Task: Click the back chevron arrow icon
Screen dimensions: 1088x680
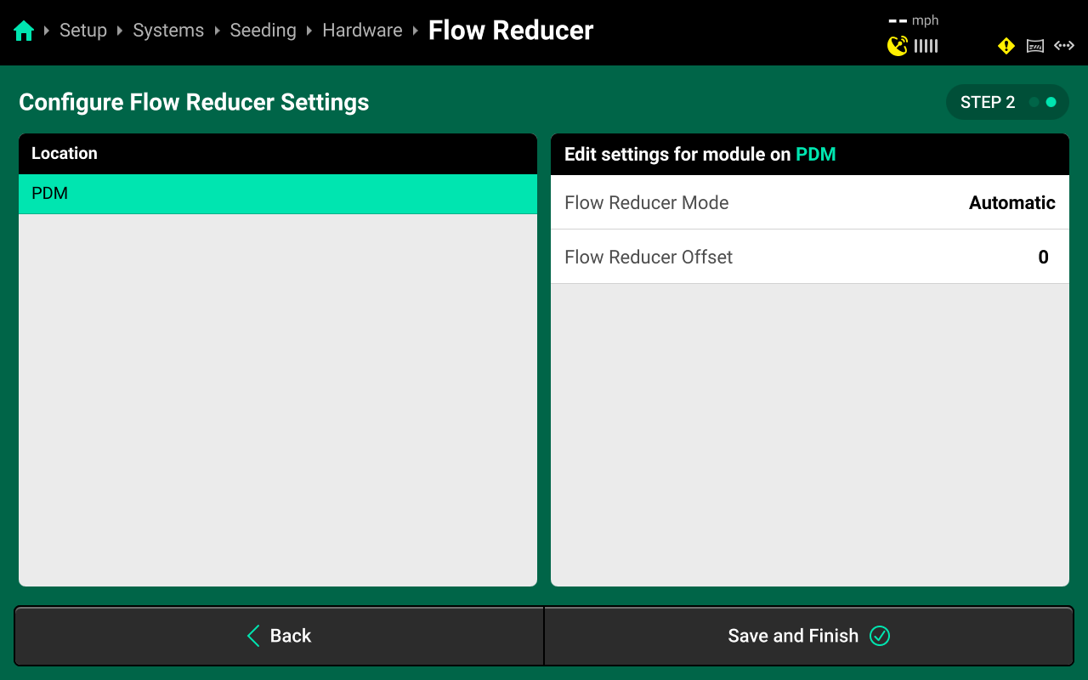Action: coord(253,636)
